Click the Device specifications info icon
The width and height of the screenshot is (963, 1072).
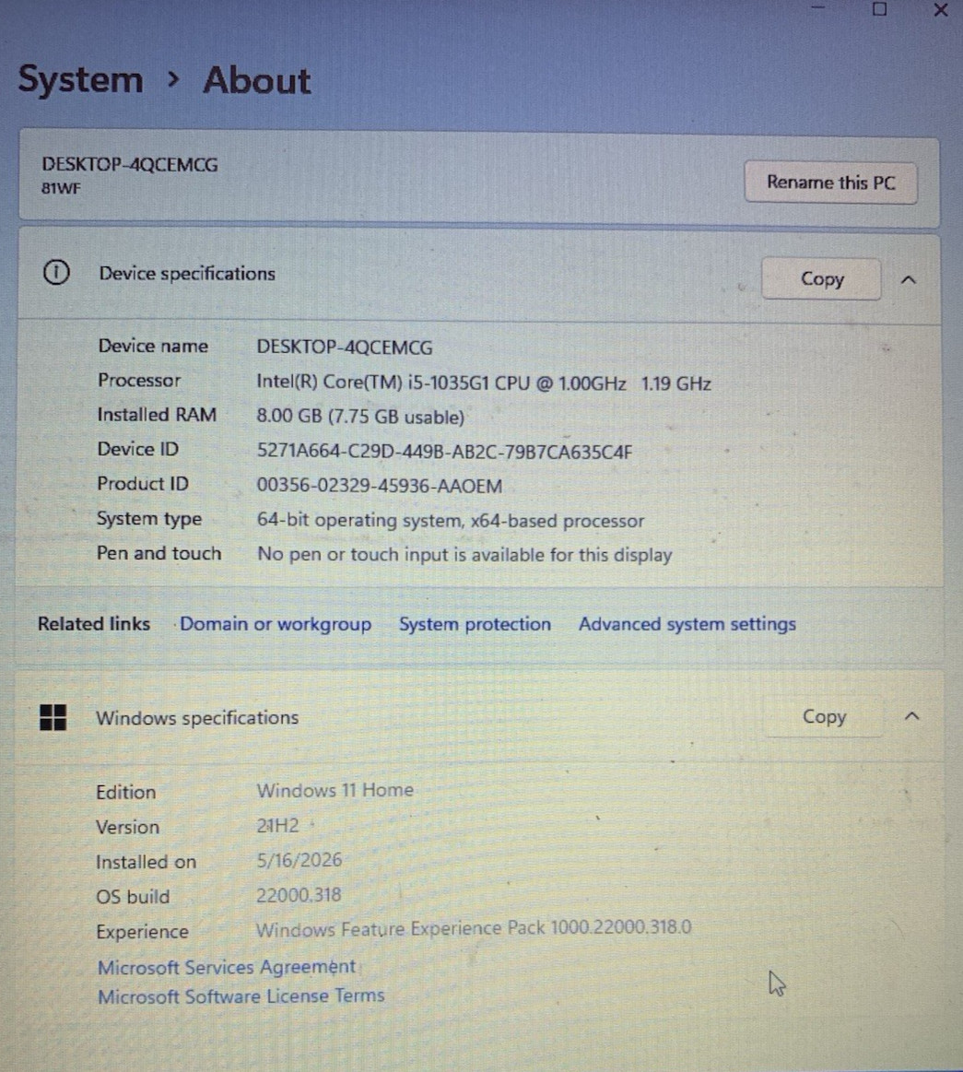coord(56,273)
